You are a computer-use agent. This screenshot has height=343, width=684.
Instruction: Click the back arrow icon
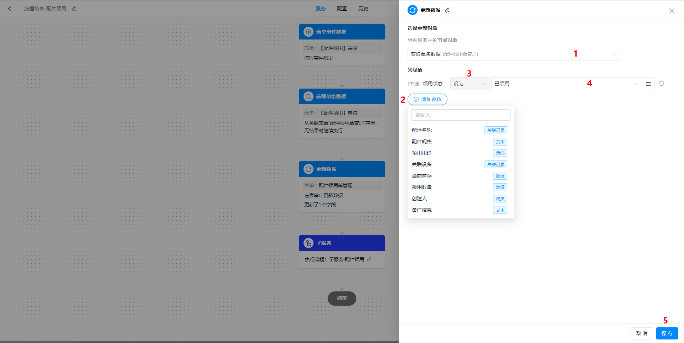[x=10, y=9]
